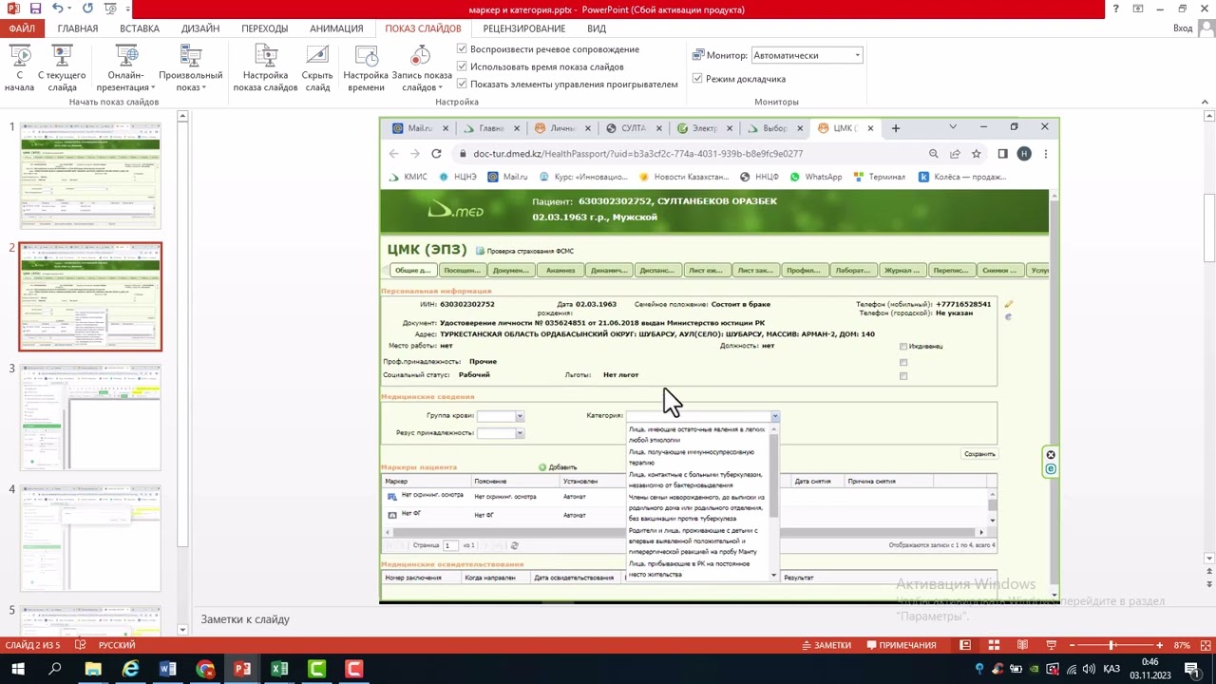Open Online presentation options
1216x684 pixels.
126,68
